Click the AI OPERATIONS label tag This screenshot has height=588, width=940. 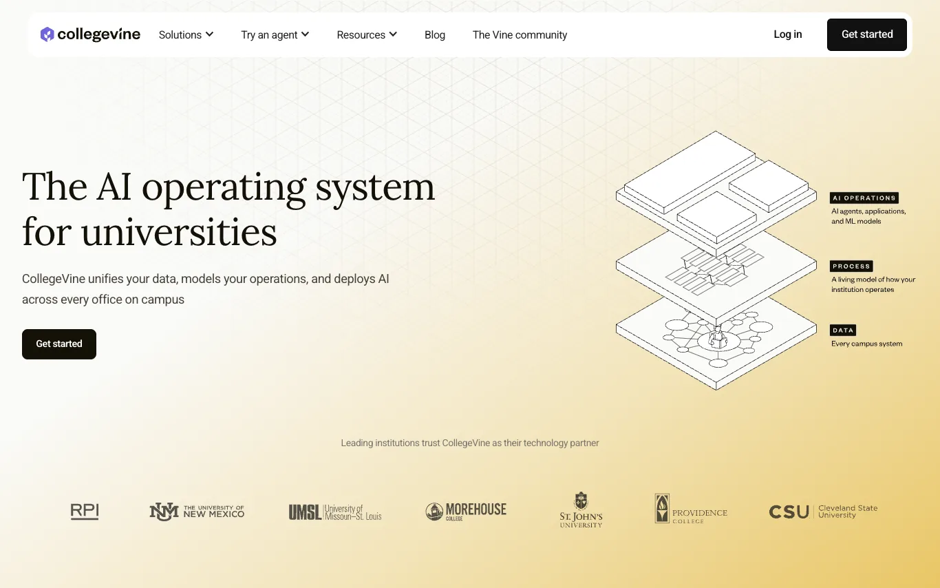[x=864, y=198]
